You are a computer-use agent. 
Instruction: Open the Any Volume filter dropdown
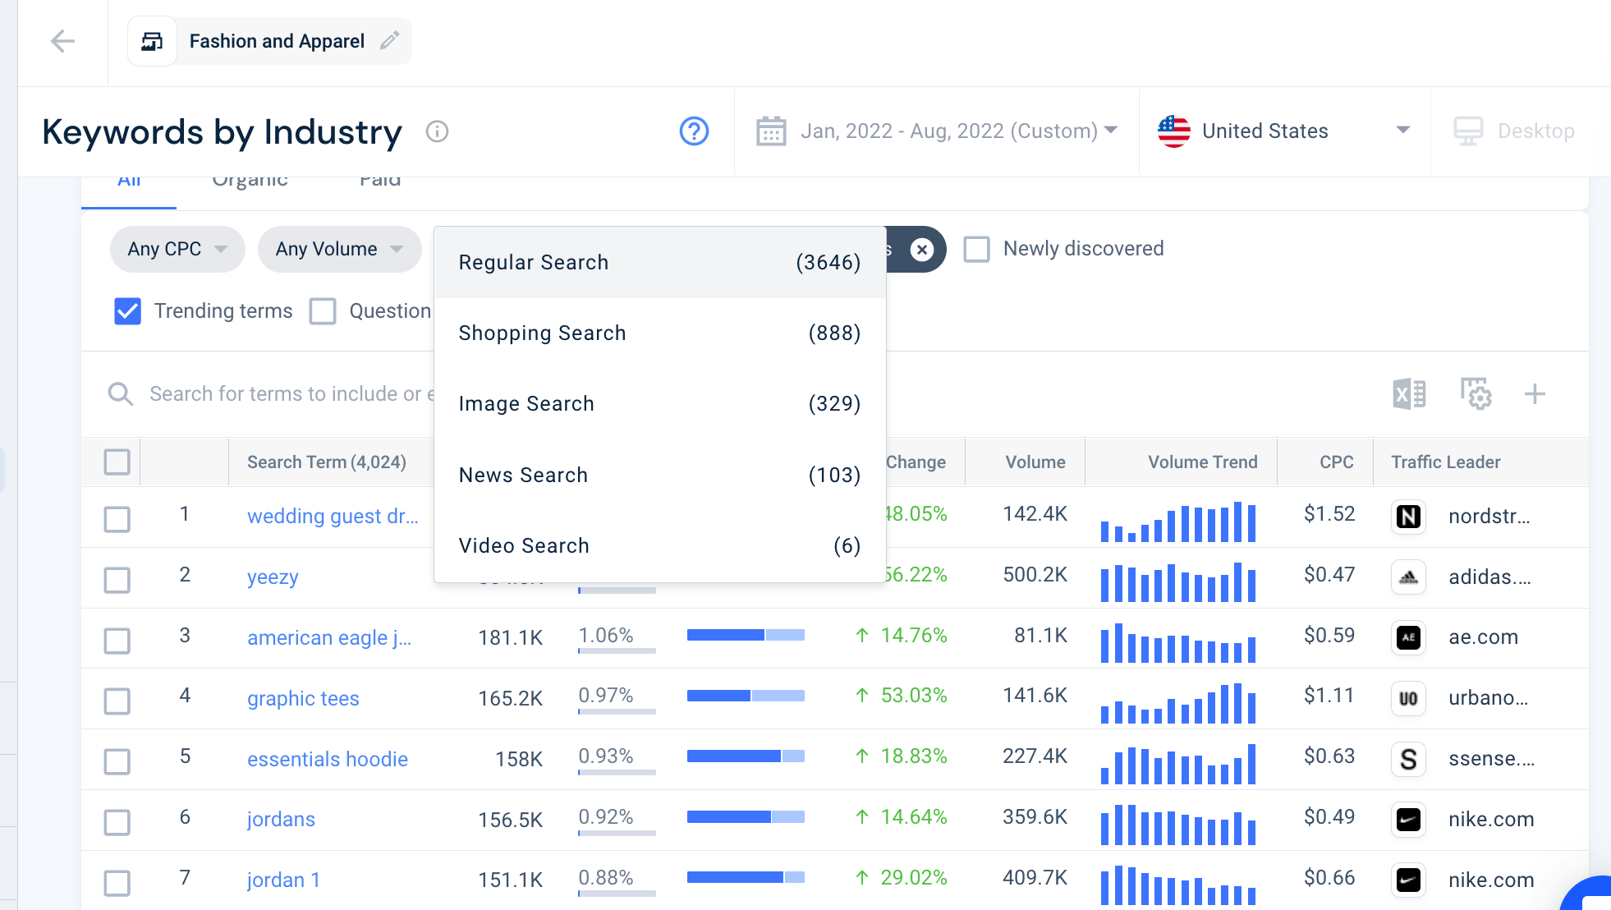[x=339, y=249]
